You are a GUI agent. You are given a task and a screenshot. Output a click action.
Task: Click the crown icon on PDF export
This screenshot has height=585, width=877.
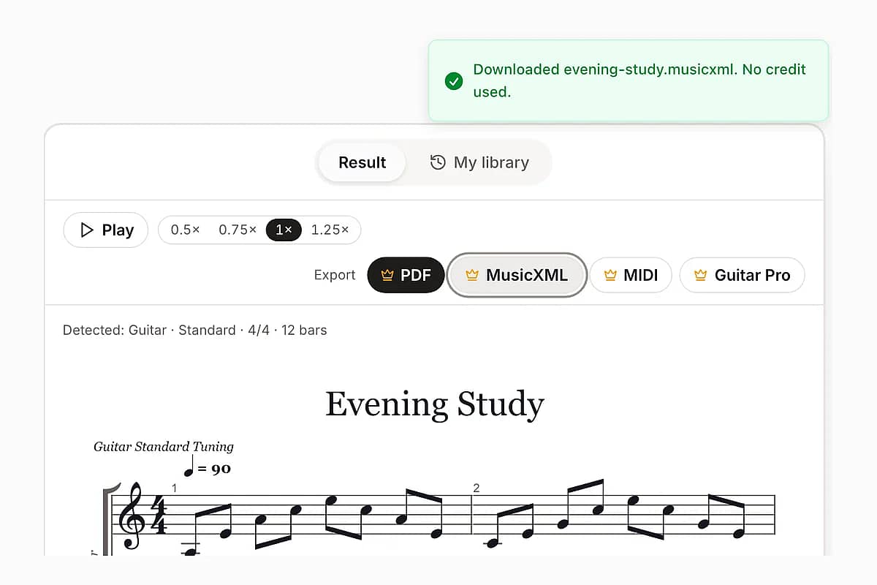click(387, 276)
